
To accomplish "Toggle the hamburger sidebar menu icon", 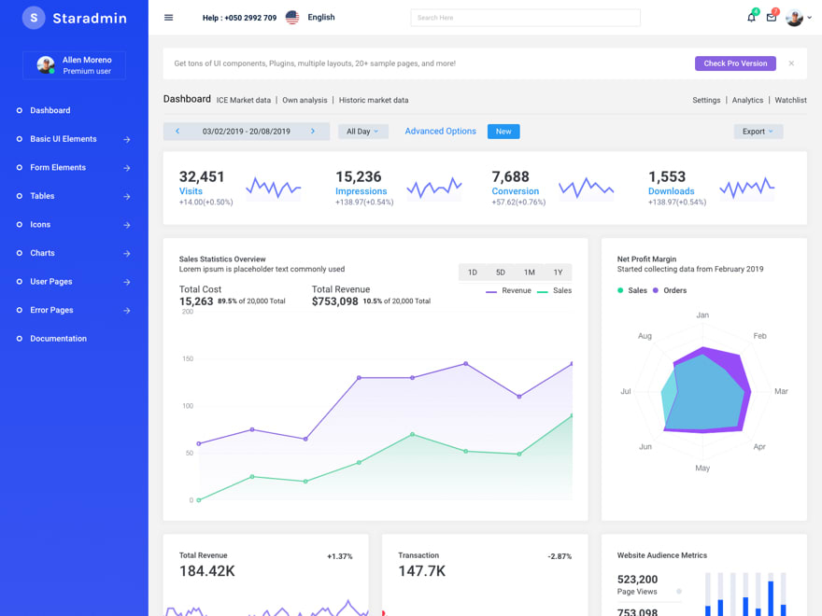I will point(168,18).
